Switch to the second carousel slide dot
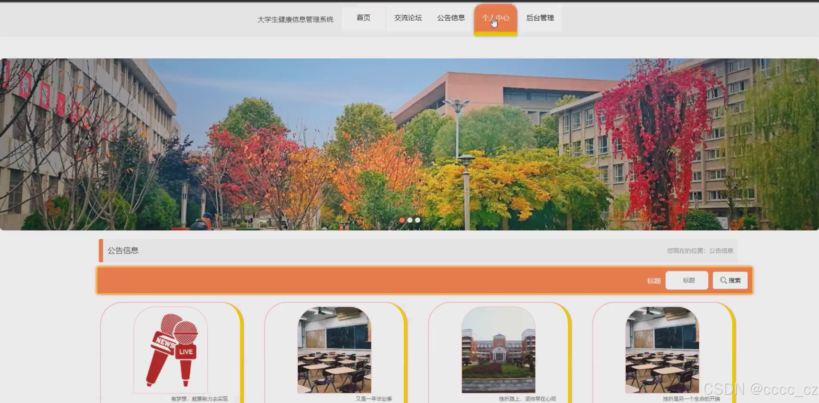Screen dimensions: 819x403 pos(410,220)
